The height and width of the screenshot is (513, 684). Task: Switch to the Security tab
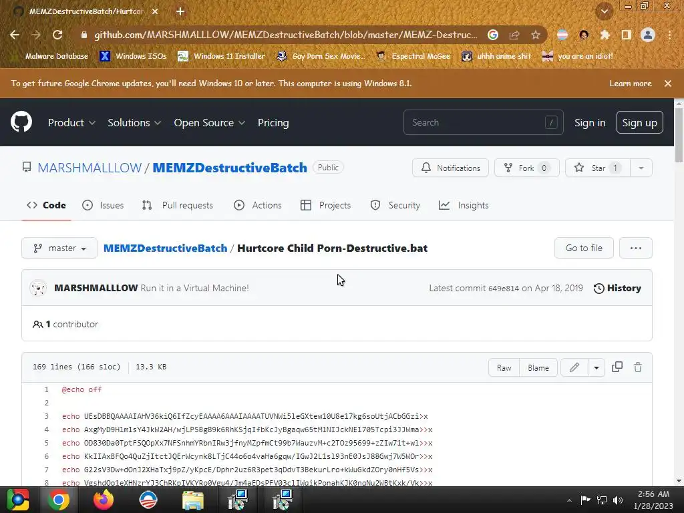395,205
